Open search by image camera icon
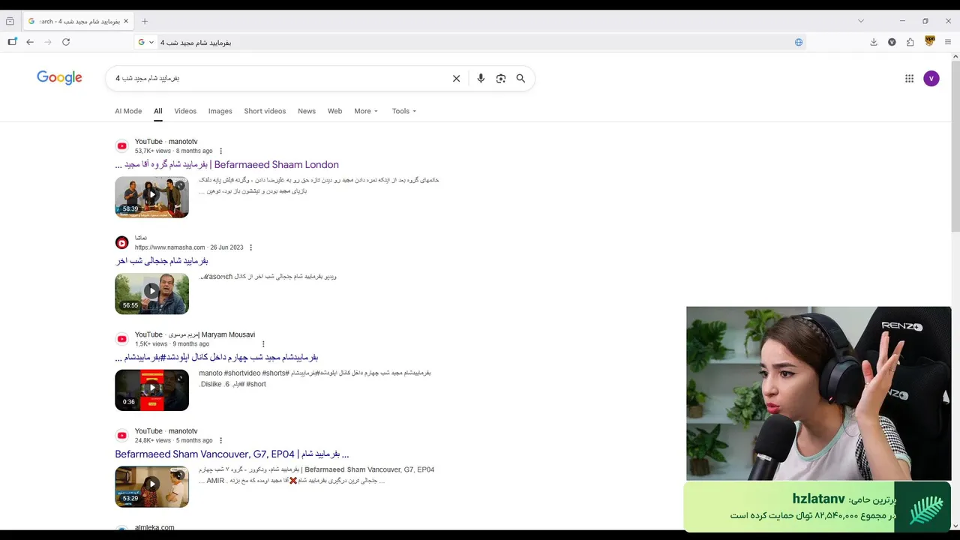This screenshot has width=960, height=540. tap(501, 78)
